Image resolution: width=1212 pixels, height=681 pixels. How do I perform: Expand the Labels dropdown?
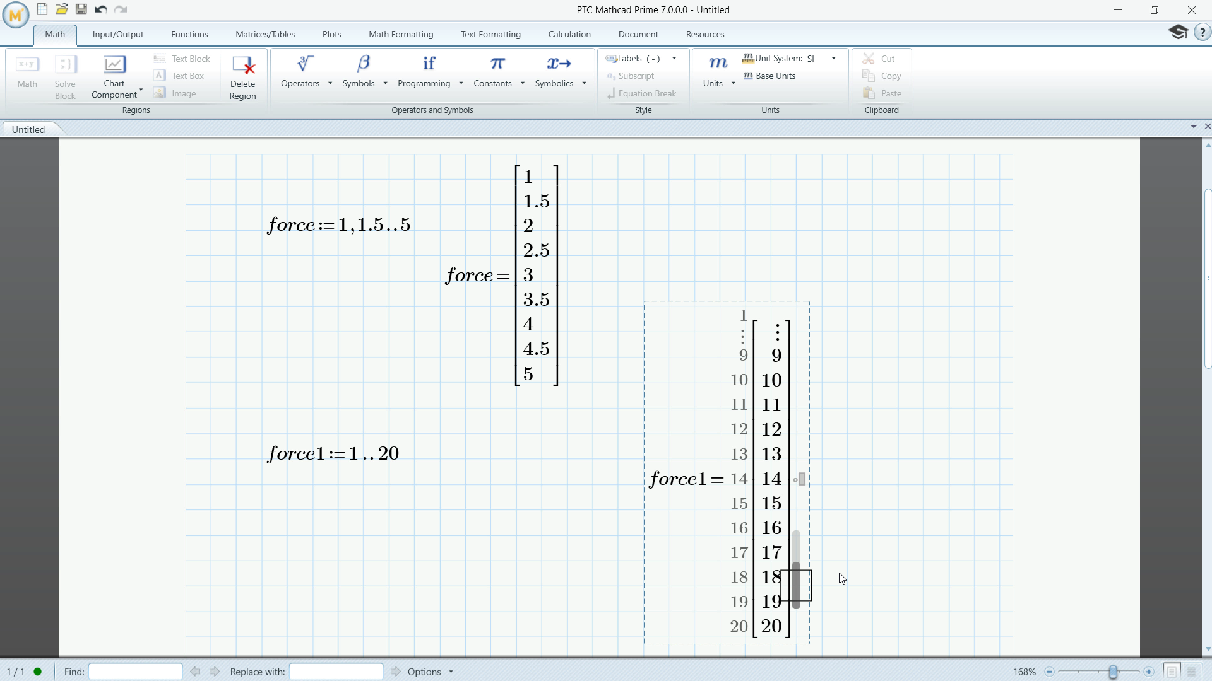[x=674, y=58]
